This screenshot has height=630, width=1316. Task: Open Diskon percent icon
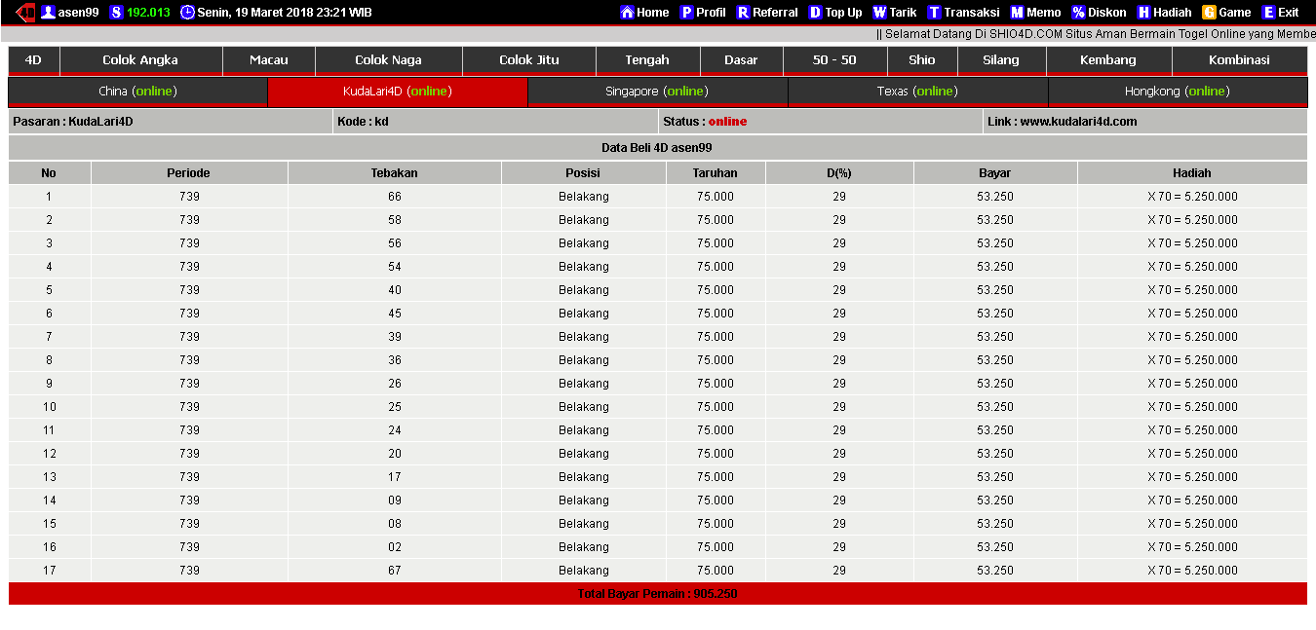point(1078,13)
